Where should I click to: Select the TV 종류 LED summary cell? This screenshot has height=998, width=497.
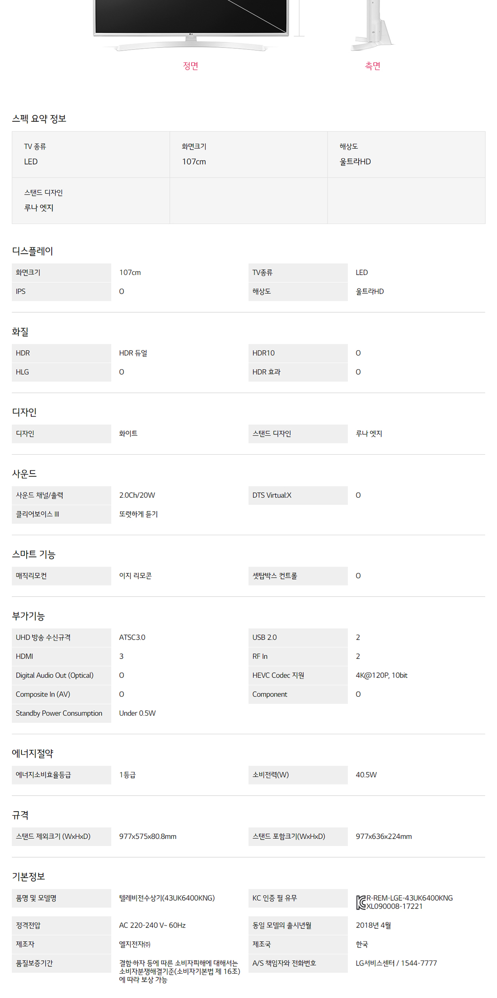[91, 154]
